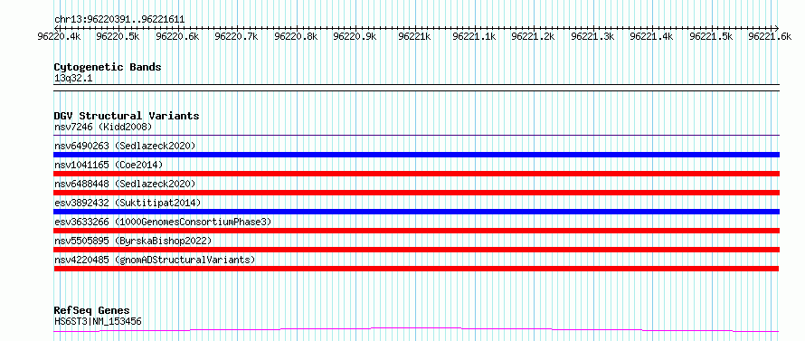This screenshot has height=341, width=805.
Task: Click the magenta HS6ST3 gene line
Action: click(x=417, y=329)
